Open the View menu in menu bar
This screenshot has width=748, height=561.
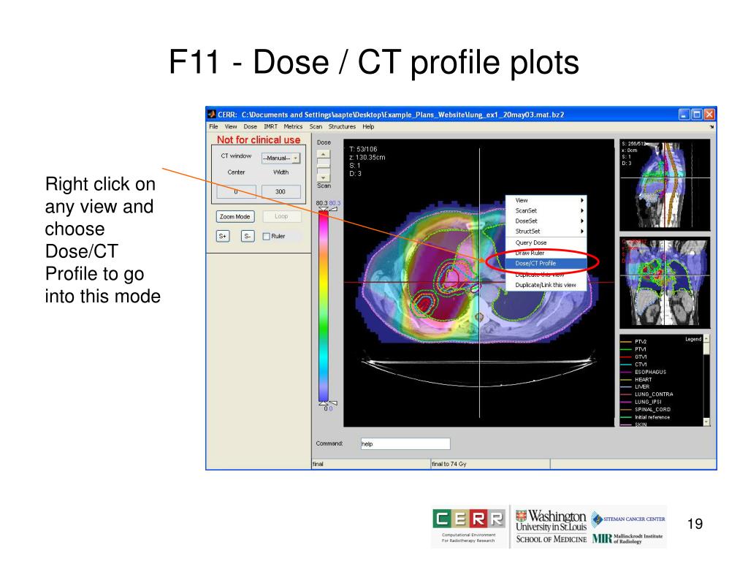[x=231, y=127]
